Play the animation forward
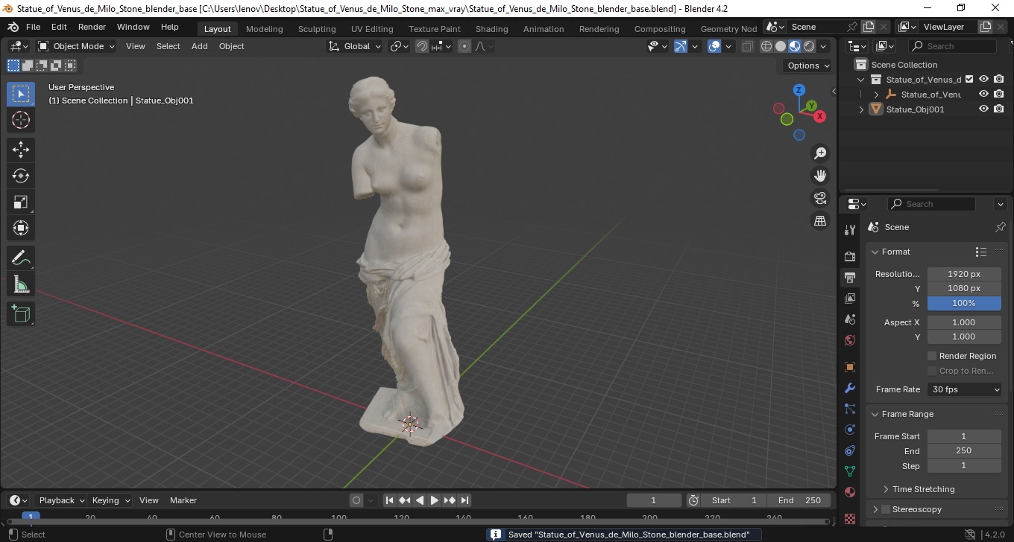Viewport: 1014px width, 542px height. tap(435, 500)
